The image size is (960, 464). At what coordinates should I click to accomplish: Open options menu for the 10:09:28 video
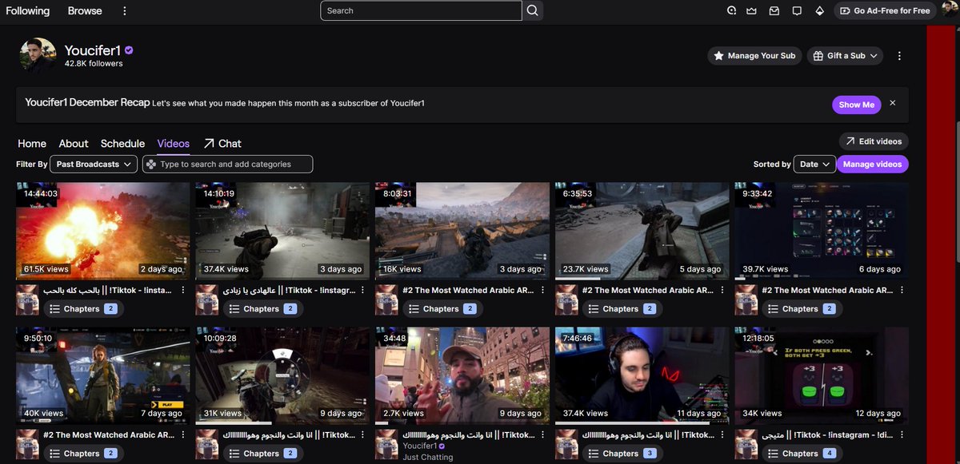tap(363, 435)
